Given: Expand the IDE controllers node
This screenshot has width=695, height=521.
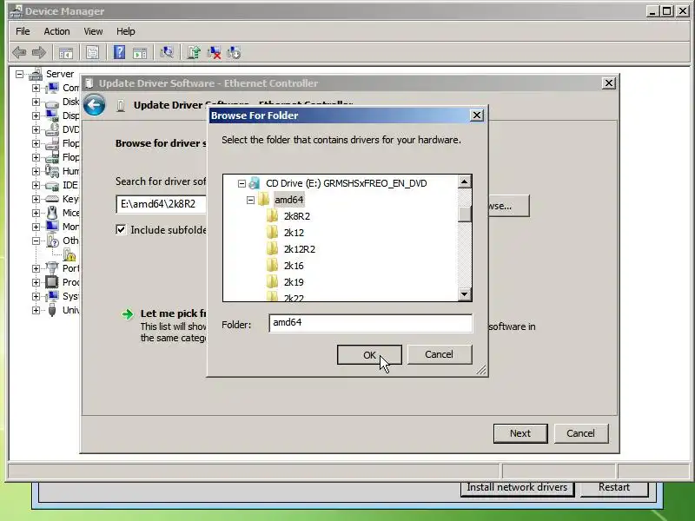Looking at the screenshot, I should tap(36, 185).
